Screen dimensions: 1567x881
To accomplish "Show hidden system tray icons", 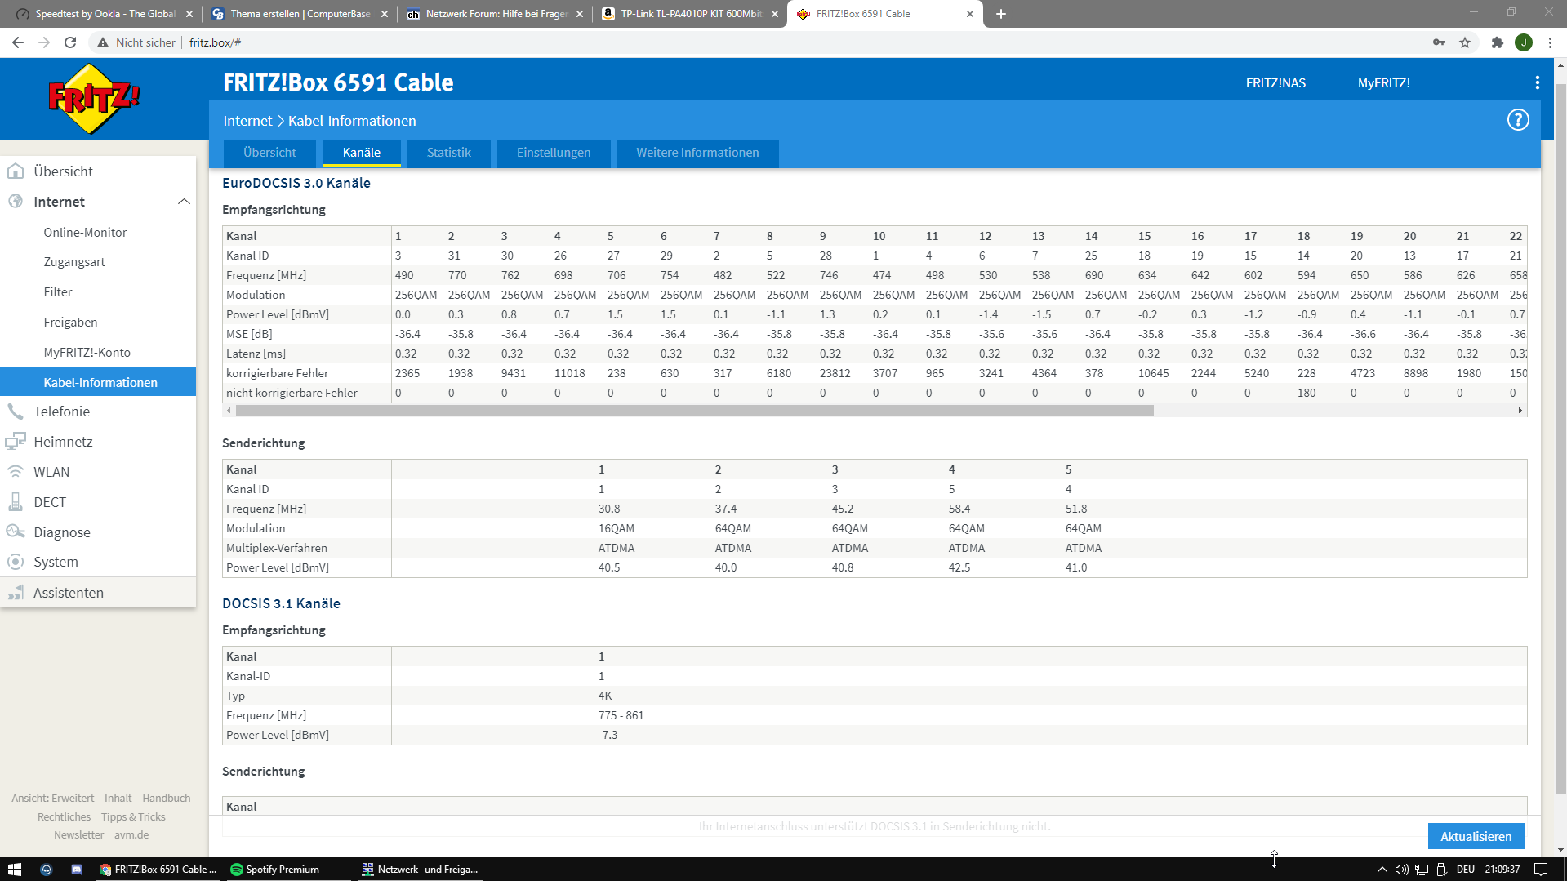I will click(x=1382, y=870).
